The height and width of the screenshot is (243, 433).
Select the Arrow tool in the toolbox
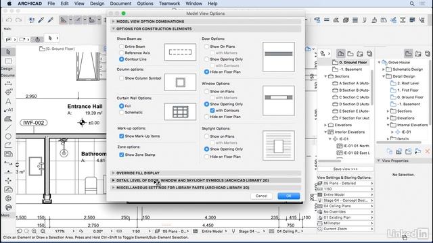point(8,52)
